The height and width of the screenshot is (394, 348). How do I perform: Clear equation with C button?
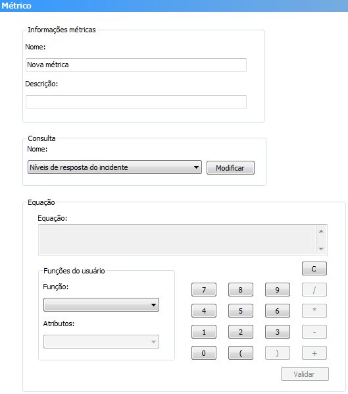(x=314, y=269)
